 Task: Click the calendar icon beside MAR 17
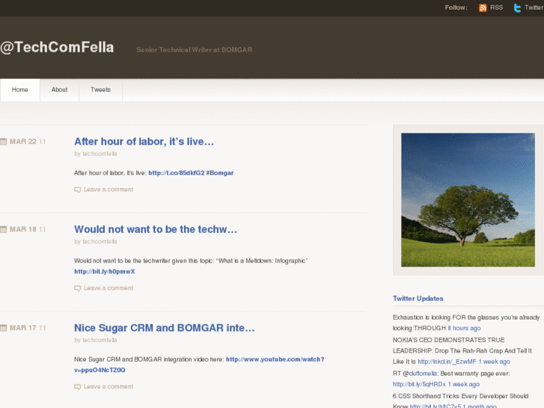pos(4,328)
